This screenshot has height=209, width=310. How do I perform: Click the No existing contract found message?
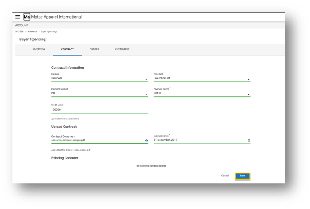tap(151, 166)
